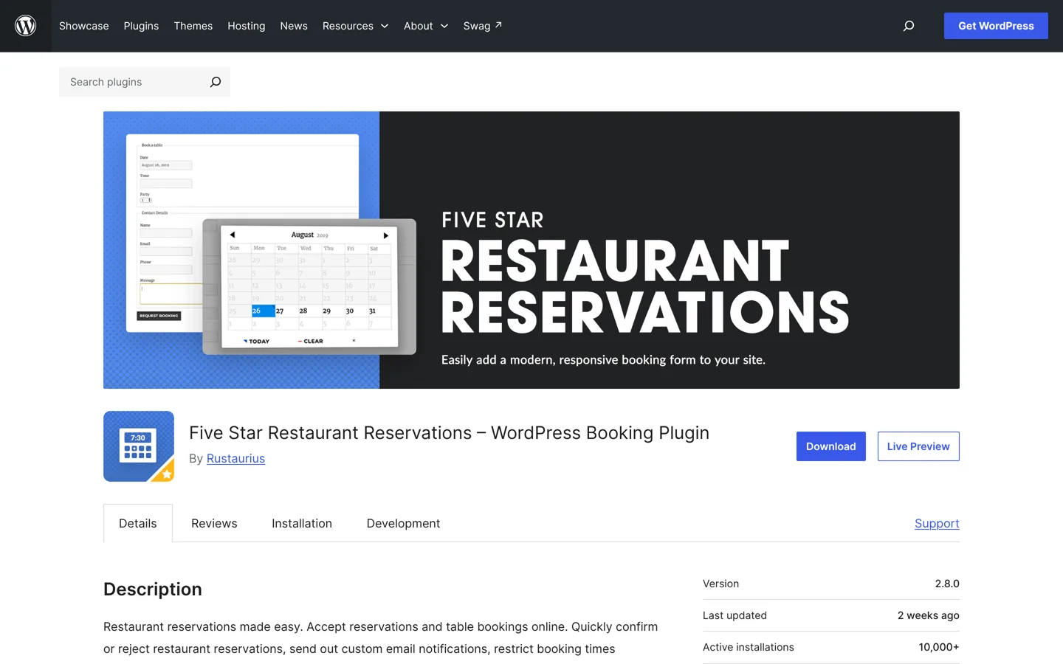Click the search plugins magnifier icon

point(215,82)
